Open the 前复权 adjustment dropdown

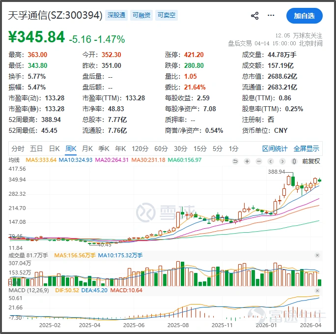[311, 161]
